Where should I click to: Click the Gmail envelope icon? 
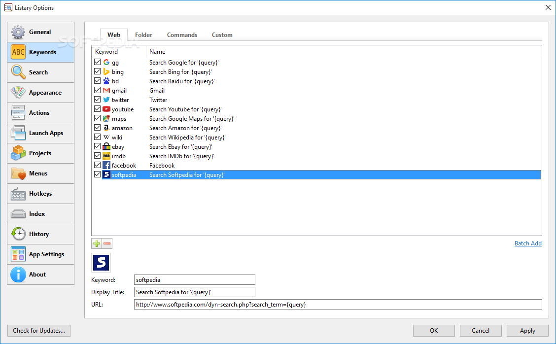[106, 90]
